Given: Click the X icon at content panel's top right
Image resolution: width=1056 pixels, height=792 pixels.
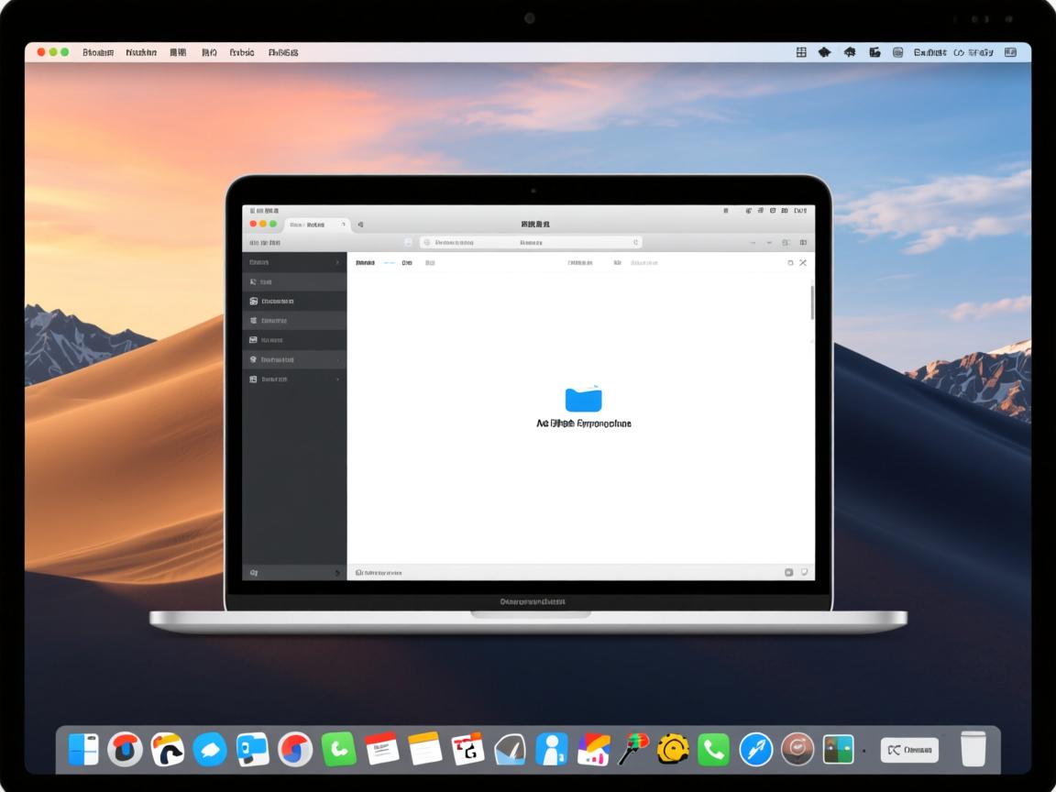Looking at the screenshot, I should [803, 263].
